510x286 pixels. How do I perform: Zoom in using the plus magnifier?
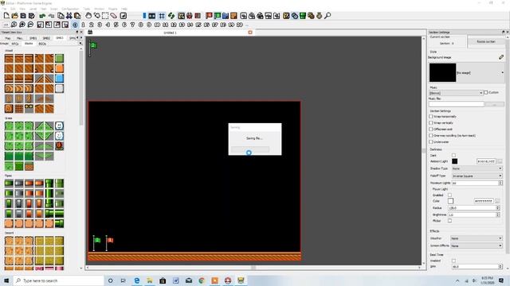coord(22,25)
